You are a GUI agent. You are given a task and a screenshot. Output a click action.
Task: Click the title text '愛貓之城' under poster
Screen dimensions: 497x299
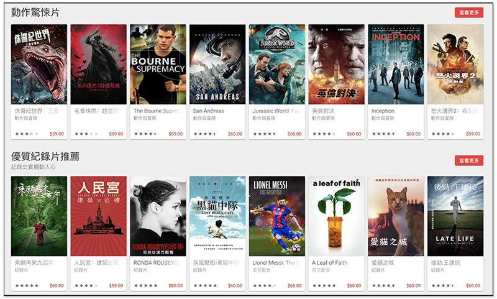(x=383, y=262)
